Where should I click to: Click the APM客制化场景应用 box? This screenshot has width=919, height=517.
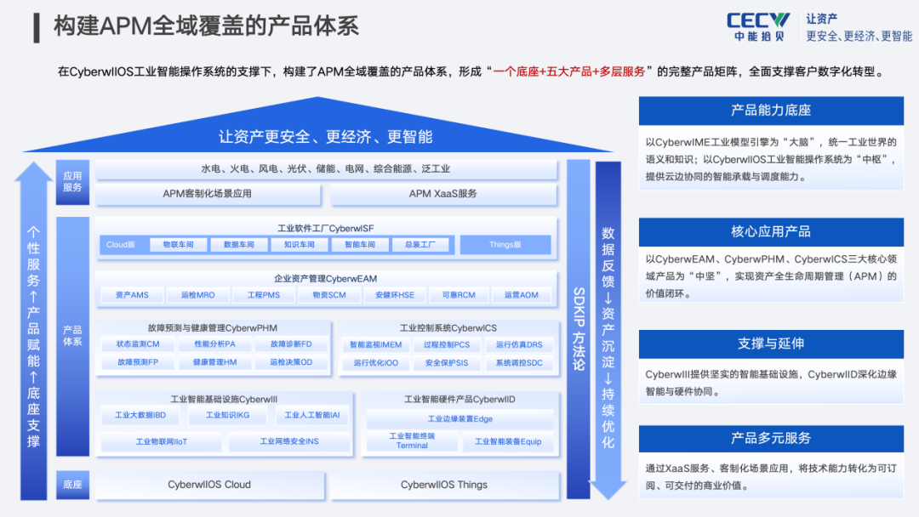click(x=208, y=194)
